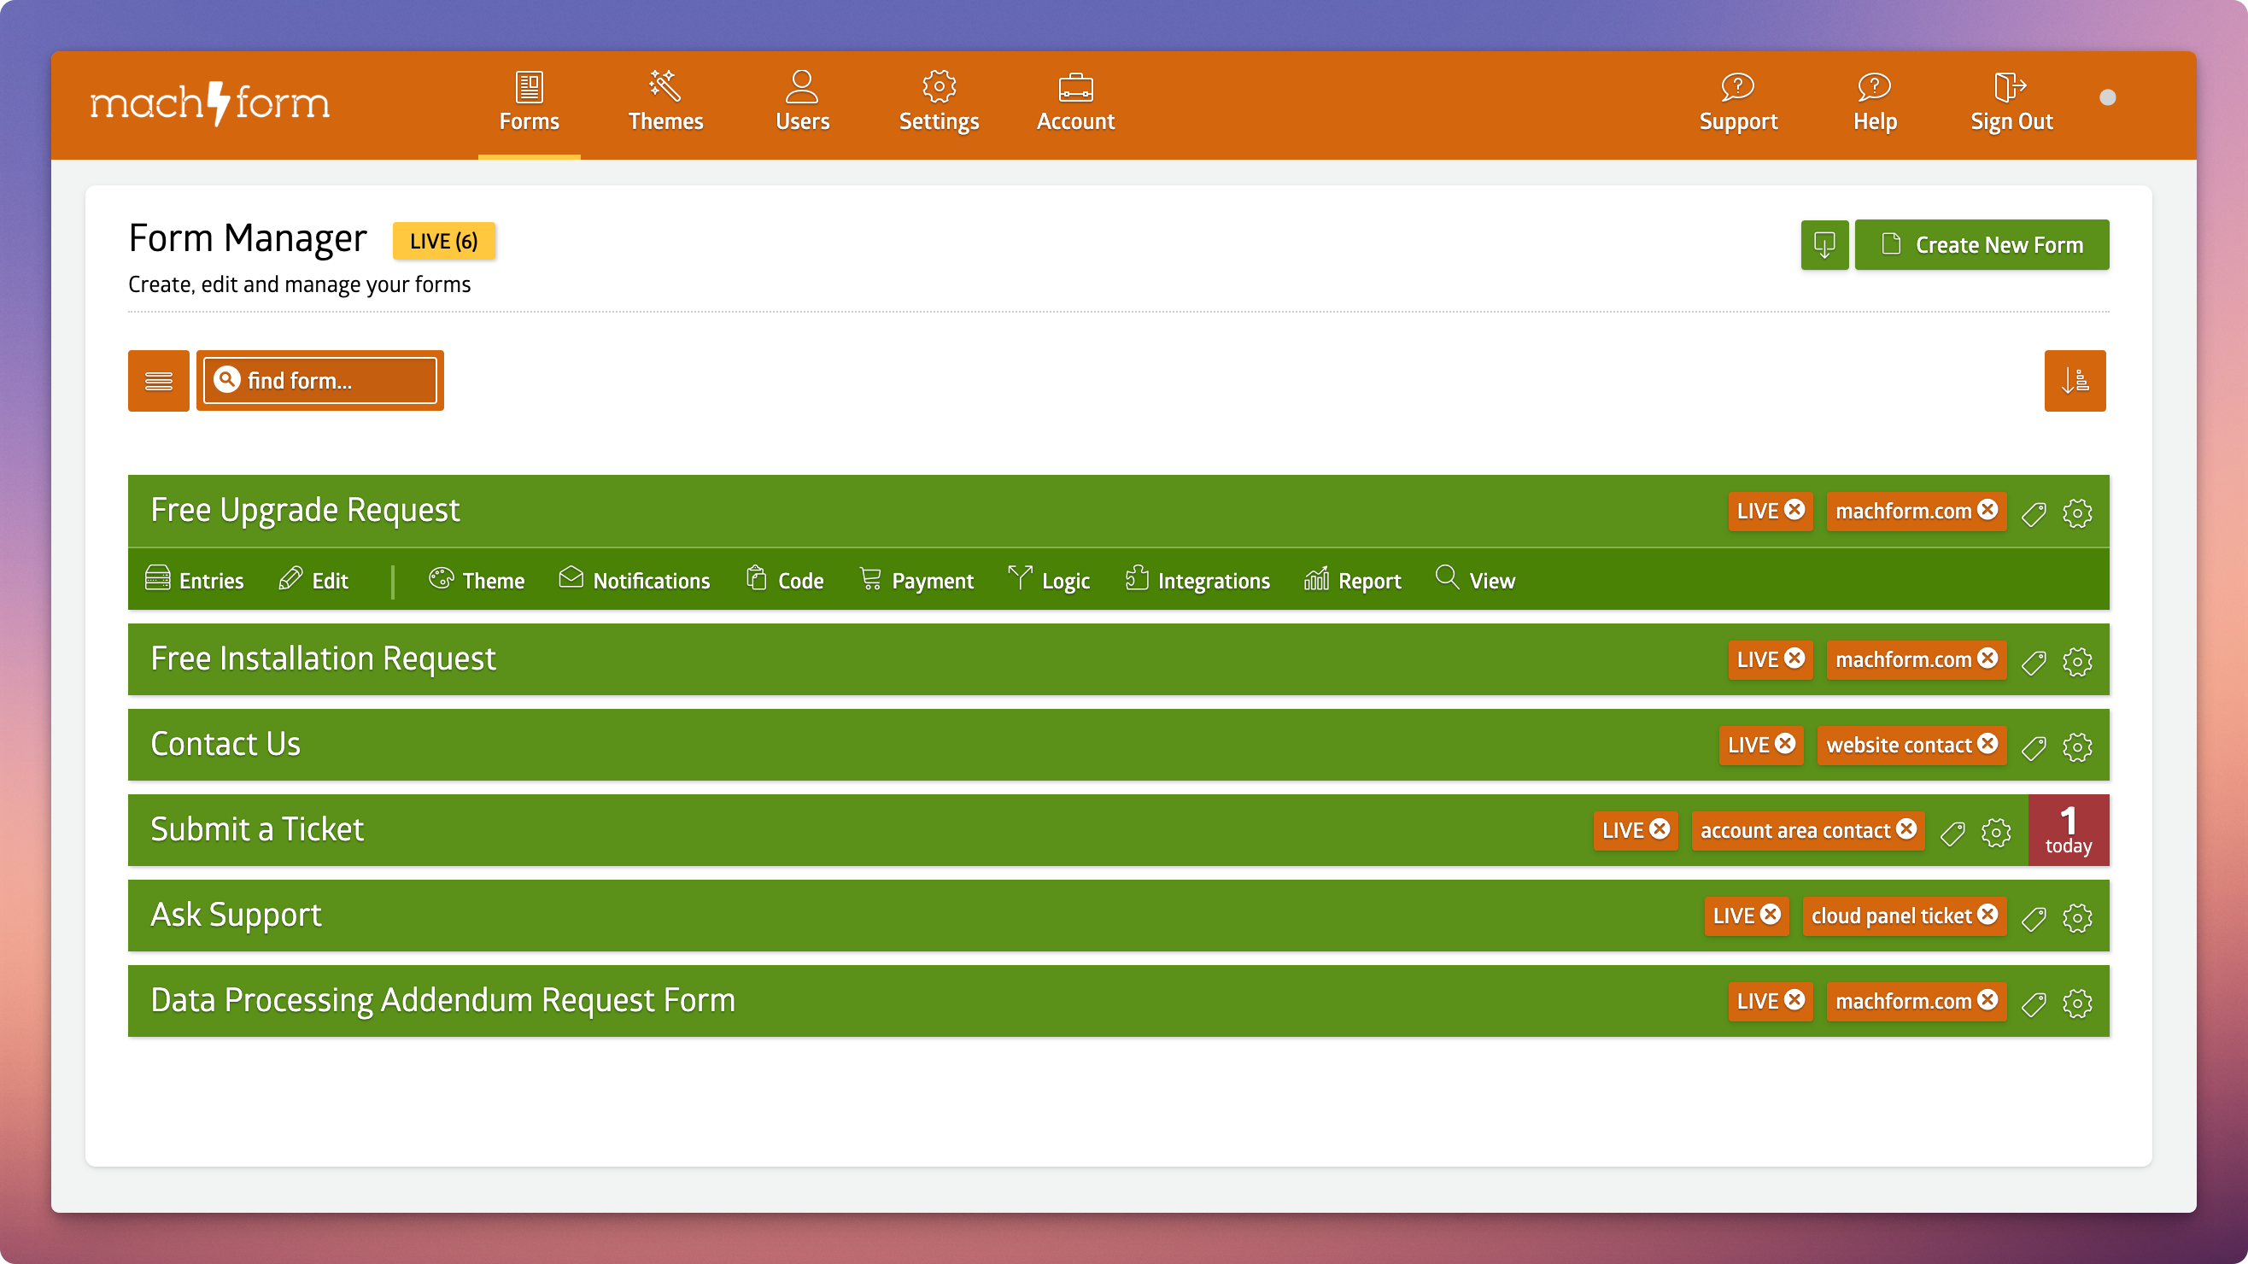Screen dimensions: 2248x1264
Task: Open settings gear on Contact Us form
Action: pyautogui.click(x=2077, y=747)
